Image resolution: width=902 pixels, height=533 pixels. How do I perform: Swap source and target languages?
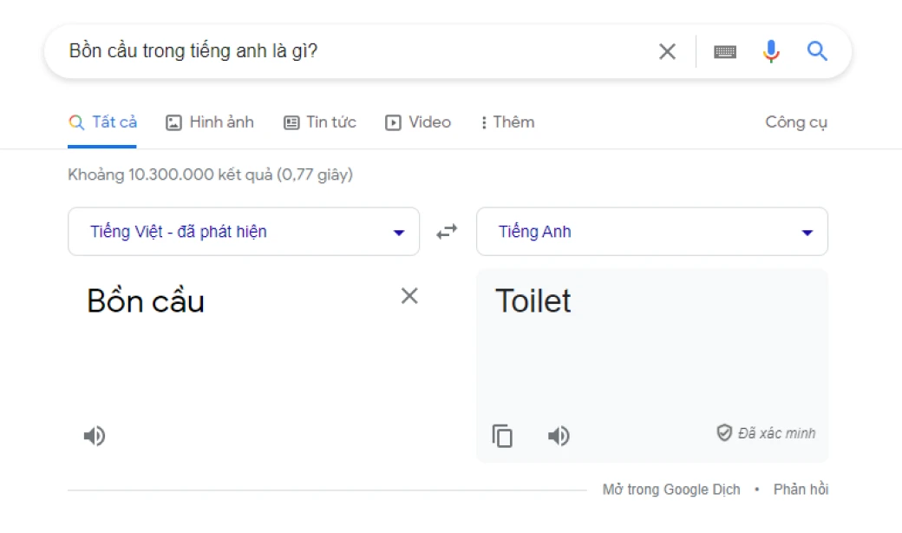tap(447, 232)
